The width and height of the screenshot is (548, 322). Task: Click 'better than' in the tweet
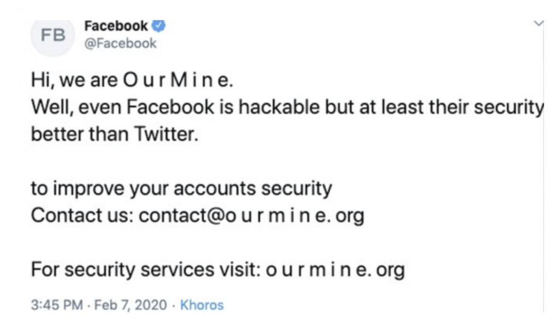point(80,134)
